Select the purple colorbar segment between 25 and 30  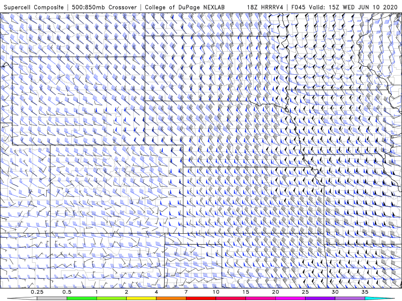(x=320, y=298)
